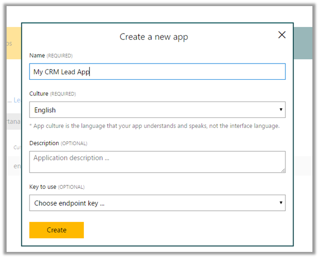
Task: Click the resize grip on the description box
Action: click(283, 170)
